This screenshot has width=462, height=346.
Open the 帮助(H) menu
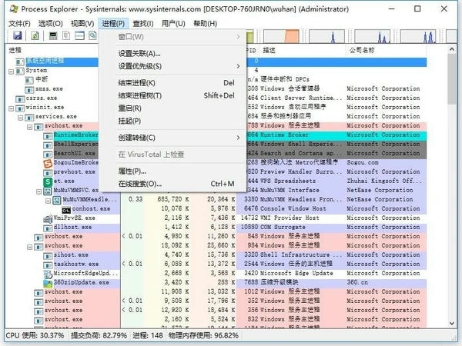[x=206, y=23]
